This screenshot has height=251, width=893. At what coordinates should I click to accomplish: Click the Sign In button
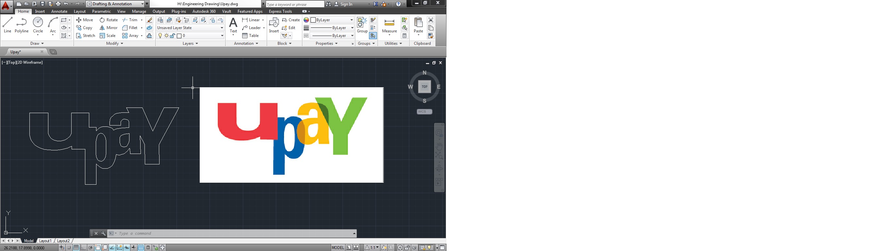tap(343, 4)
